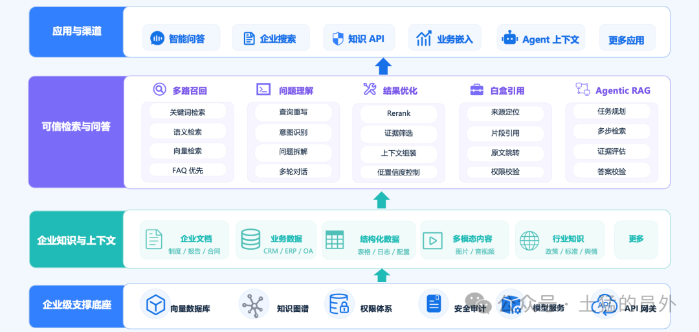
Task: Click the 多步检索 pill
Action: (x=612, y=131)
